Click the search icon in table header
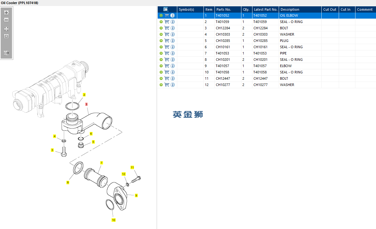376x229 pixels. 166,9
